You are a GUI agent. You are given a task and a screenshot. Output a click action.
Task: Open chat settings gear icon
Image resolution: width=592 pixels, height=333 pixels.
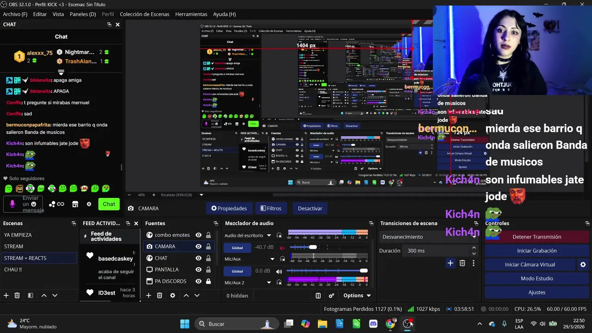pyautogui.click(x=89, y=204)
